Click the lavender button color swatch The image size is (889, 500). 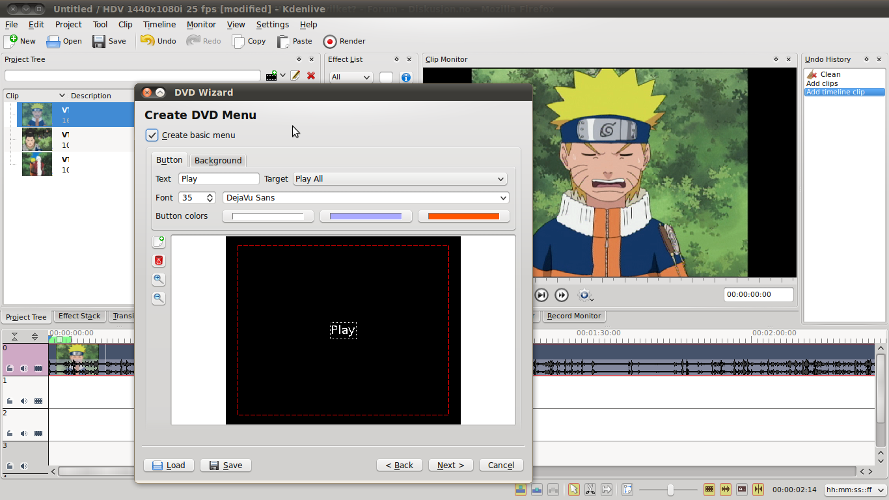366,216
